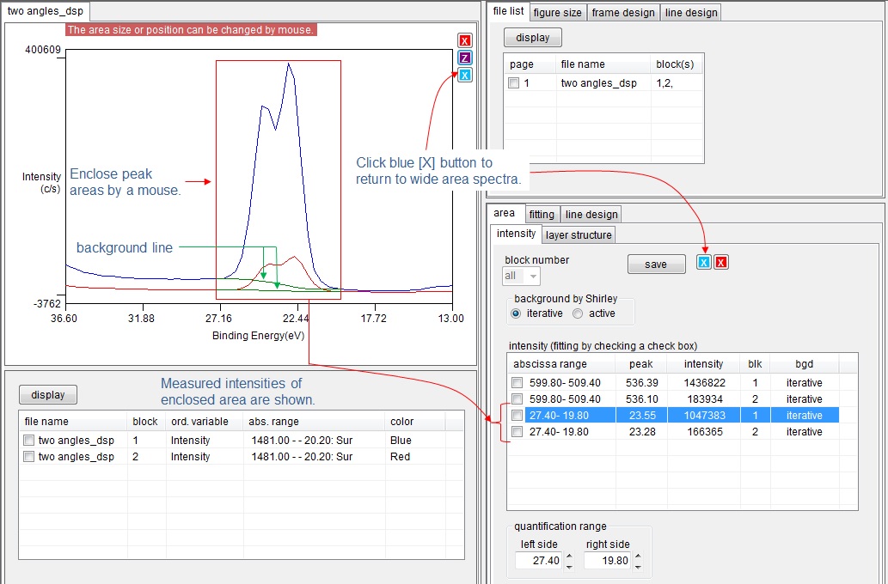Click the red X icon on spectrum plot
888x584 pixels.
(465, 41)
